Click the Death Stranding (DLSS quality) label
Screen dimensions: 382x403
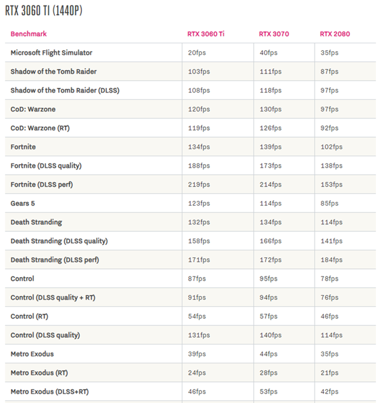(59, 241)
